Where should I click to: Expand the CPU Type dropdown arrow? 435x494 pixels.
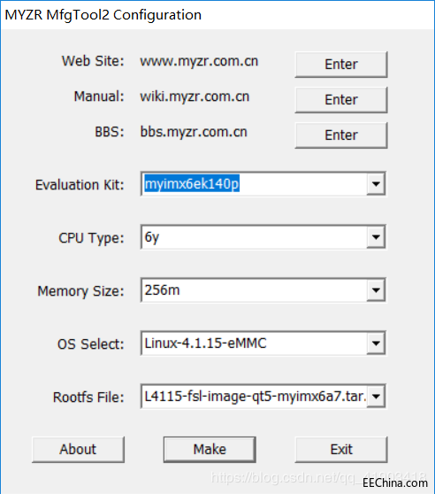(x=376, y=237)
